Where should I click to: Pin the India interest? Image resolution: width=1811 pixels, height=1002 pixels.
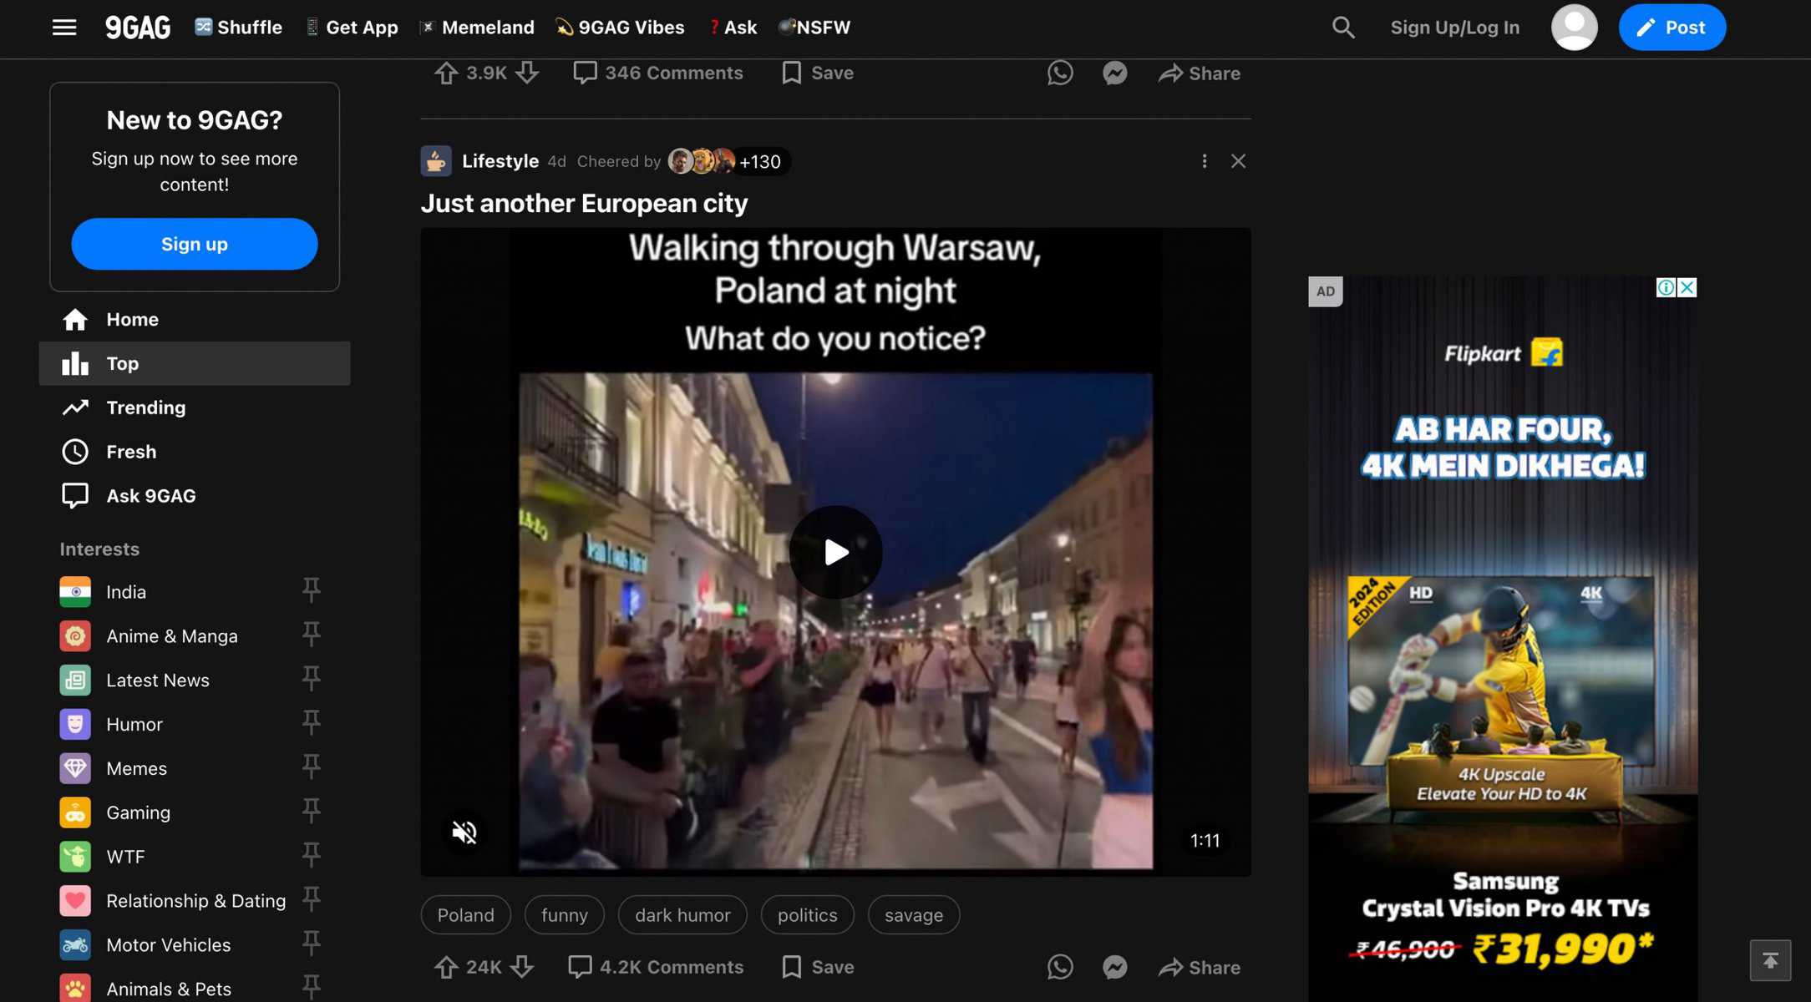point(311,591)
